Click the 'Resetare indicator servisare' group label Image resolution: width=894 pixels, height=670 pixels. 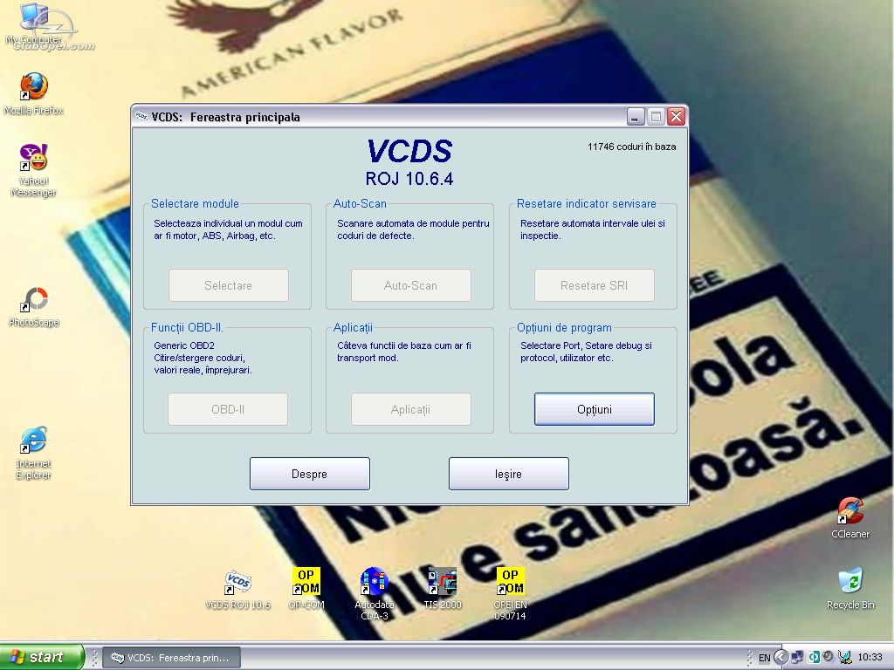pyautogui.click(x=586, y=203)
